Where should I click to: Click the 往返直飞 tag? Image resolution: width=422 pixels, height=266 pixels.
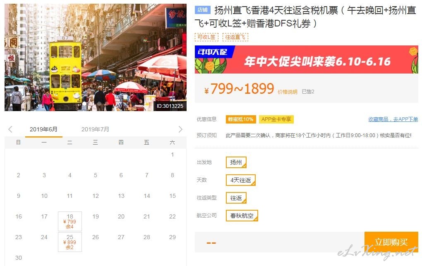(235, 37)
